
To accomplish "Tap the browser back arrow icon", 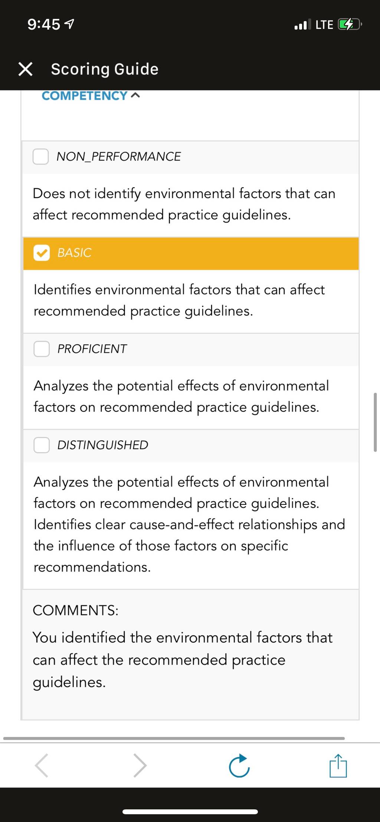I will [42, 765].
